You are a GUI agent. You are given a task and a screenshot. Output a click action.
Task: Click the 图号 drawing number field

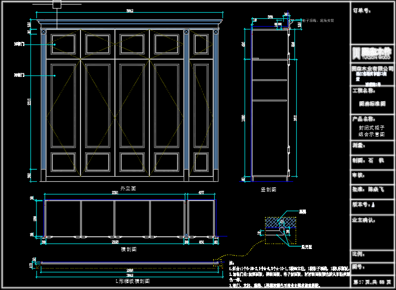pos(373,266)
